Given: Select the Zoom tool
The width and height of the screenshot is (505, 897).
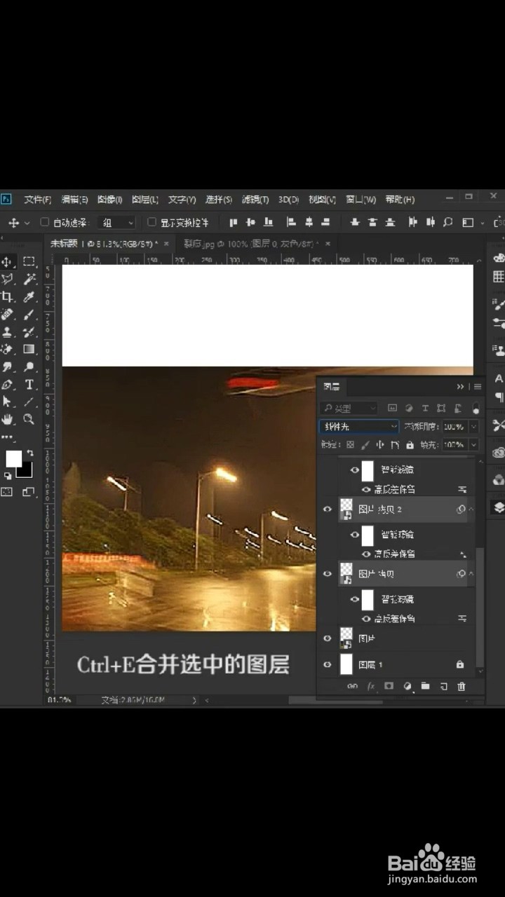Looking at the screenshot, I should (29, 419).
